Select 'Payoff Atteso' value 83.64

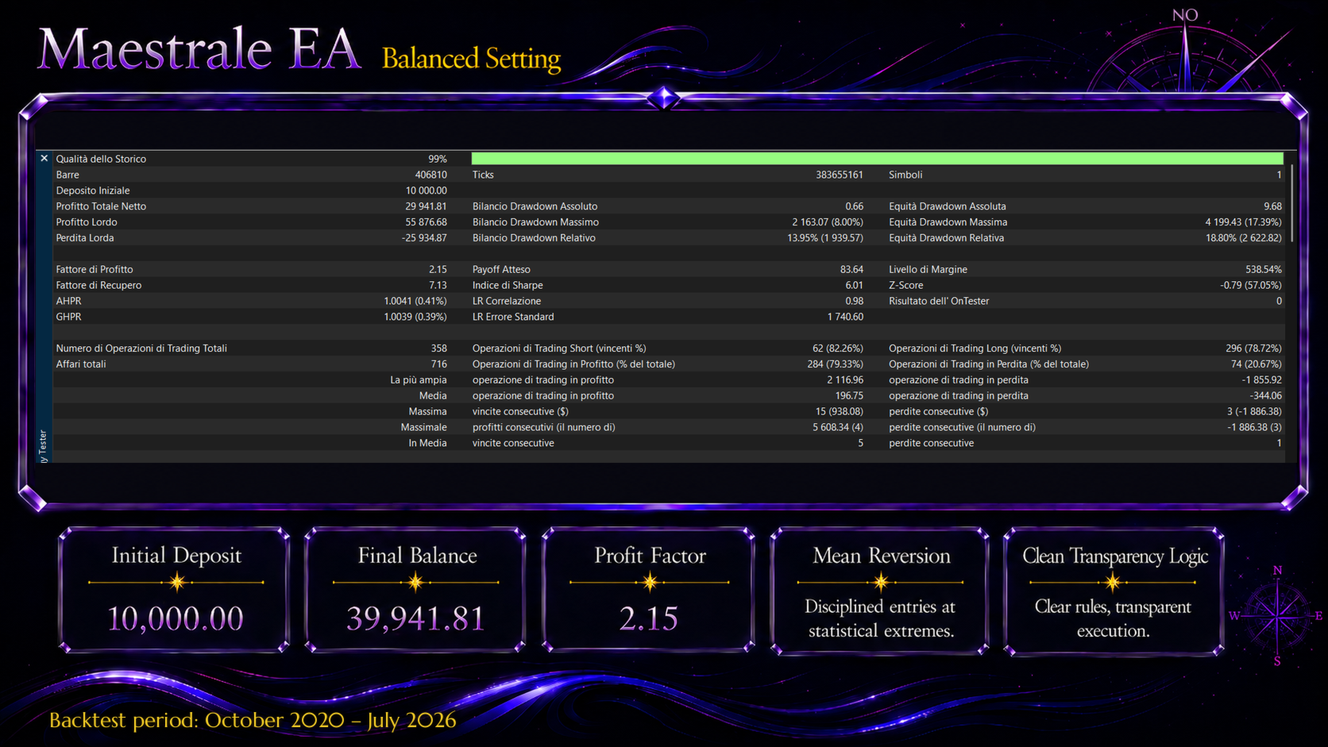click(851, 270)
